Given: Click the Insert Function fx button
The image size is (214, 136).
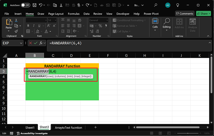Looking at the screenshot, I should (x=41, y=43).
